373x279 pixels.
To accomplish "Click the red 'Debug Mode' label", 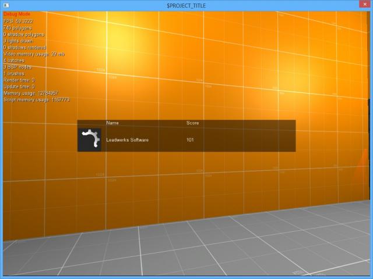I will [17, 14].
